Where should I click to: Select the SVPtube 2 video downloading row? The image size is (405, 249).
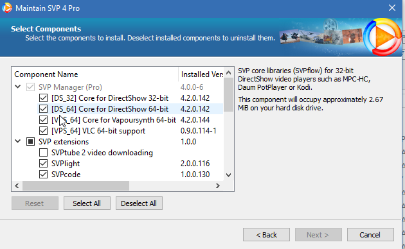(102, 153)
